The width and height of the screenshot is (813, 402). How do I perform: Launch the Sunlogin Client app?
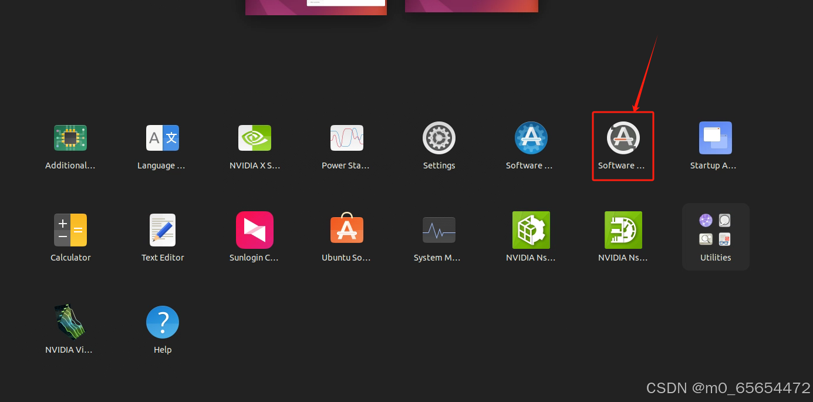click(x=255, y=230)
